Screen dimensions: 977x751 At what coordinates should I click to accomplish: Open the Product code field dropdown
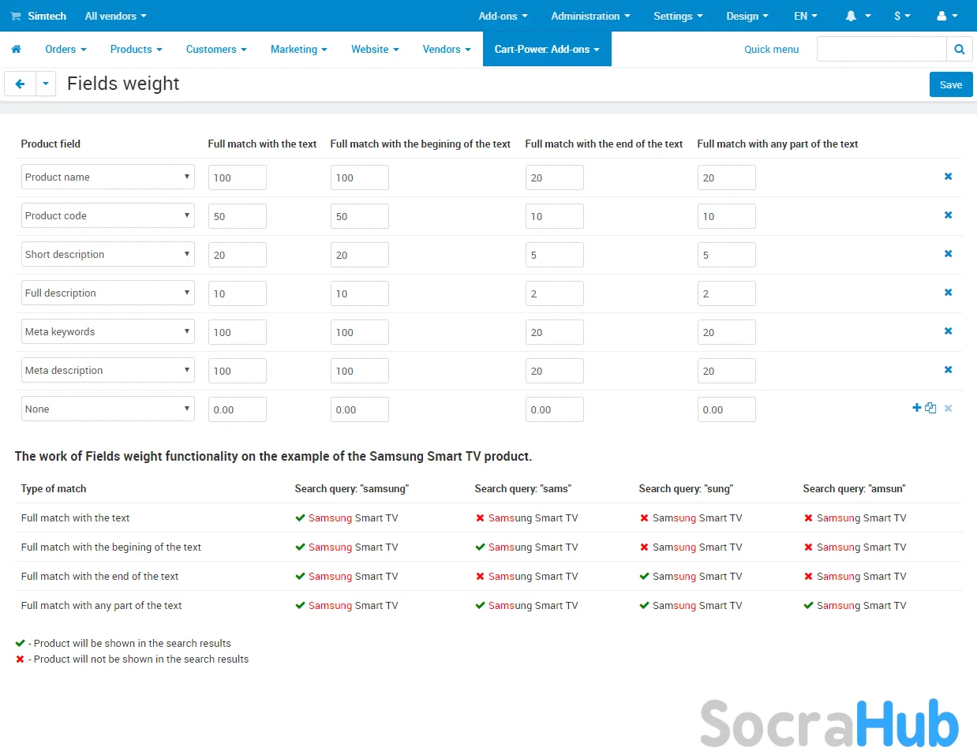coord(107,215)
